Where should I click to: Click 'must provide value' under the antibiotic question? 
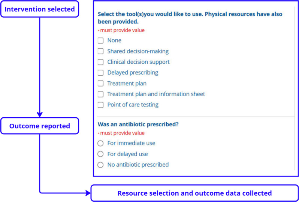[122, 133]
